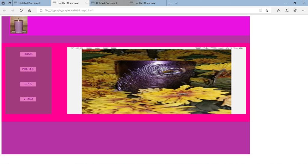Add page to favorites with the star
Screen dimensions: 308x165
pyautogui.click(x=267, y=10)
